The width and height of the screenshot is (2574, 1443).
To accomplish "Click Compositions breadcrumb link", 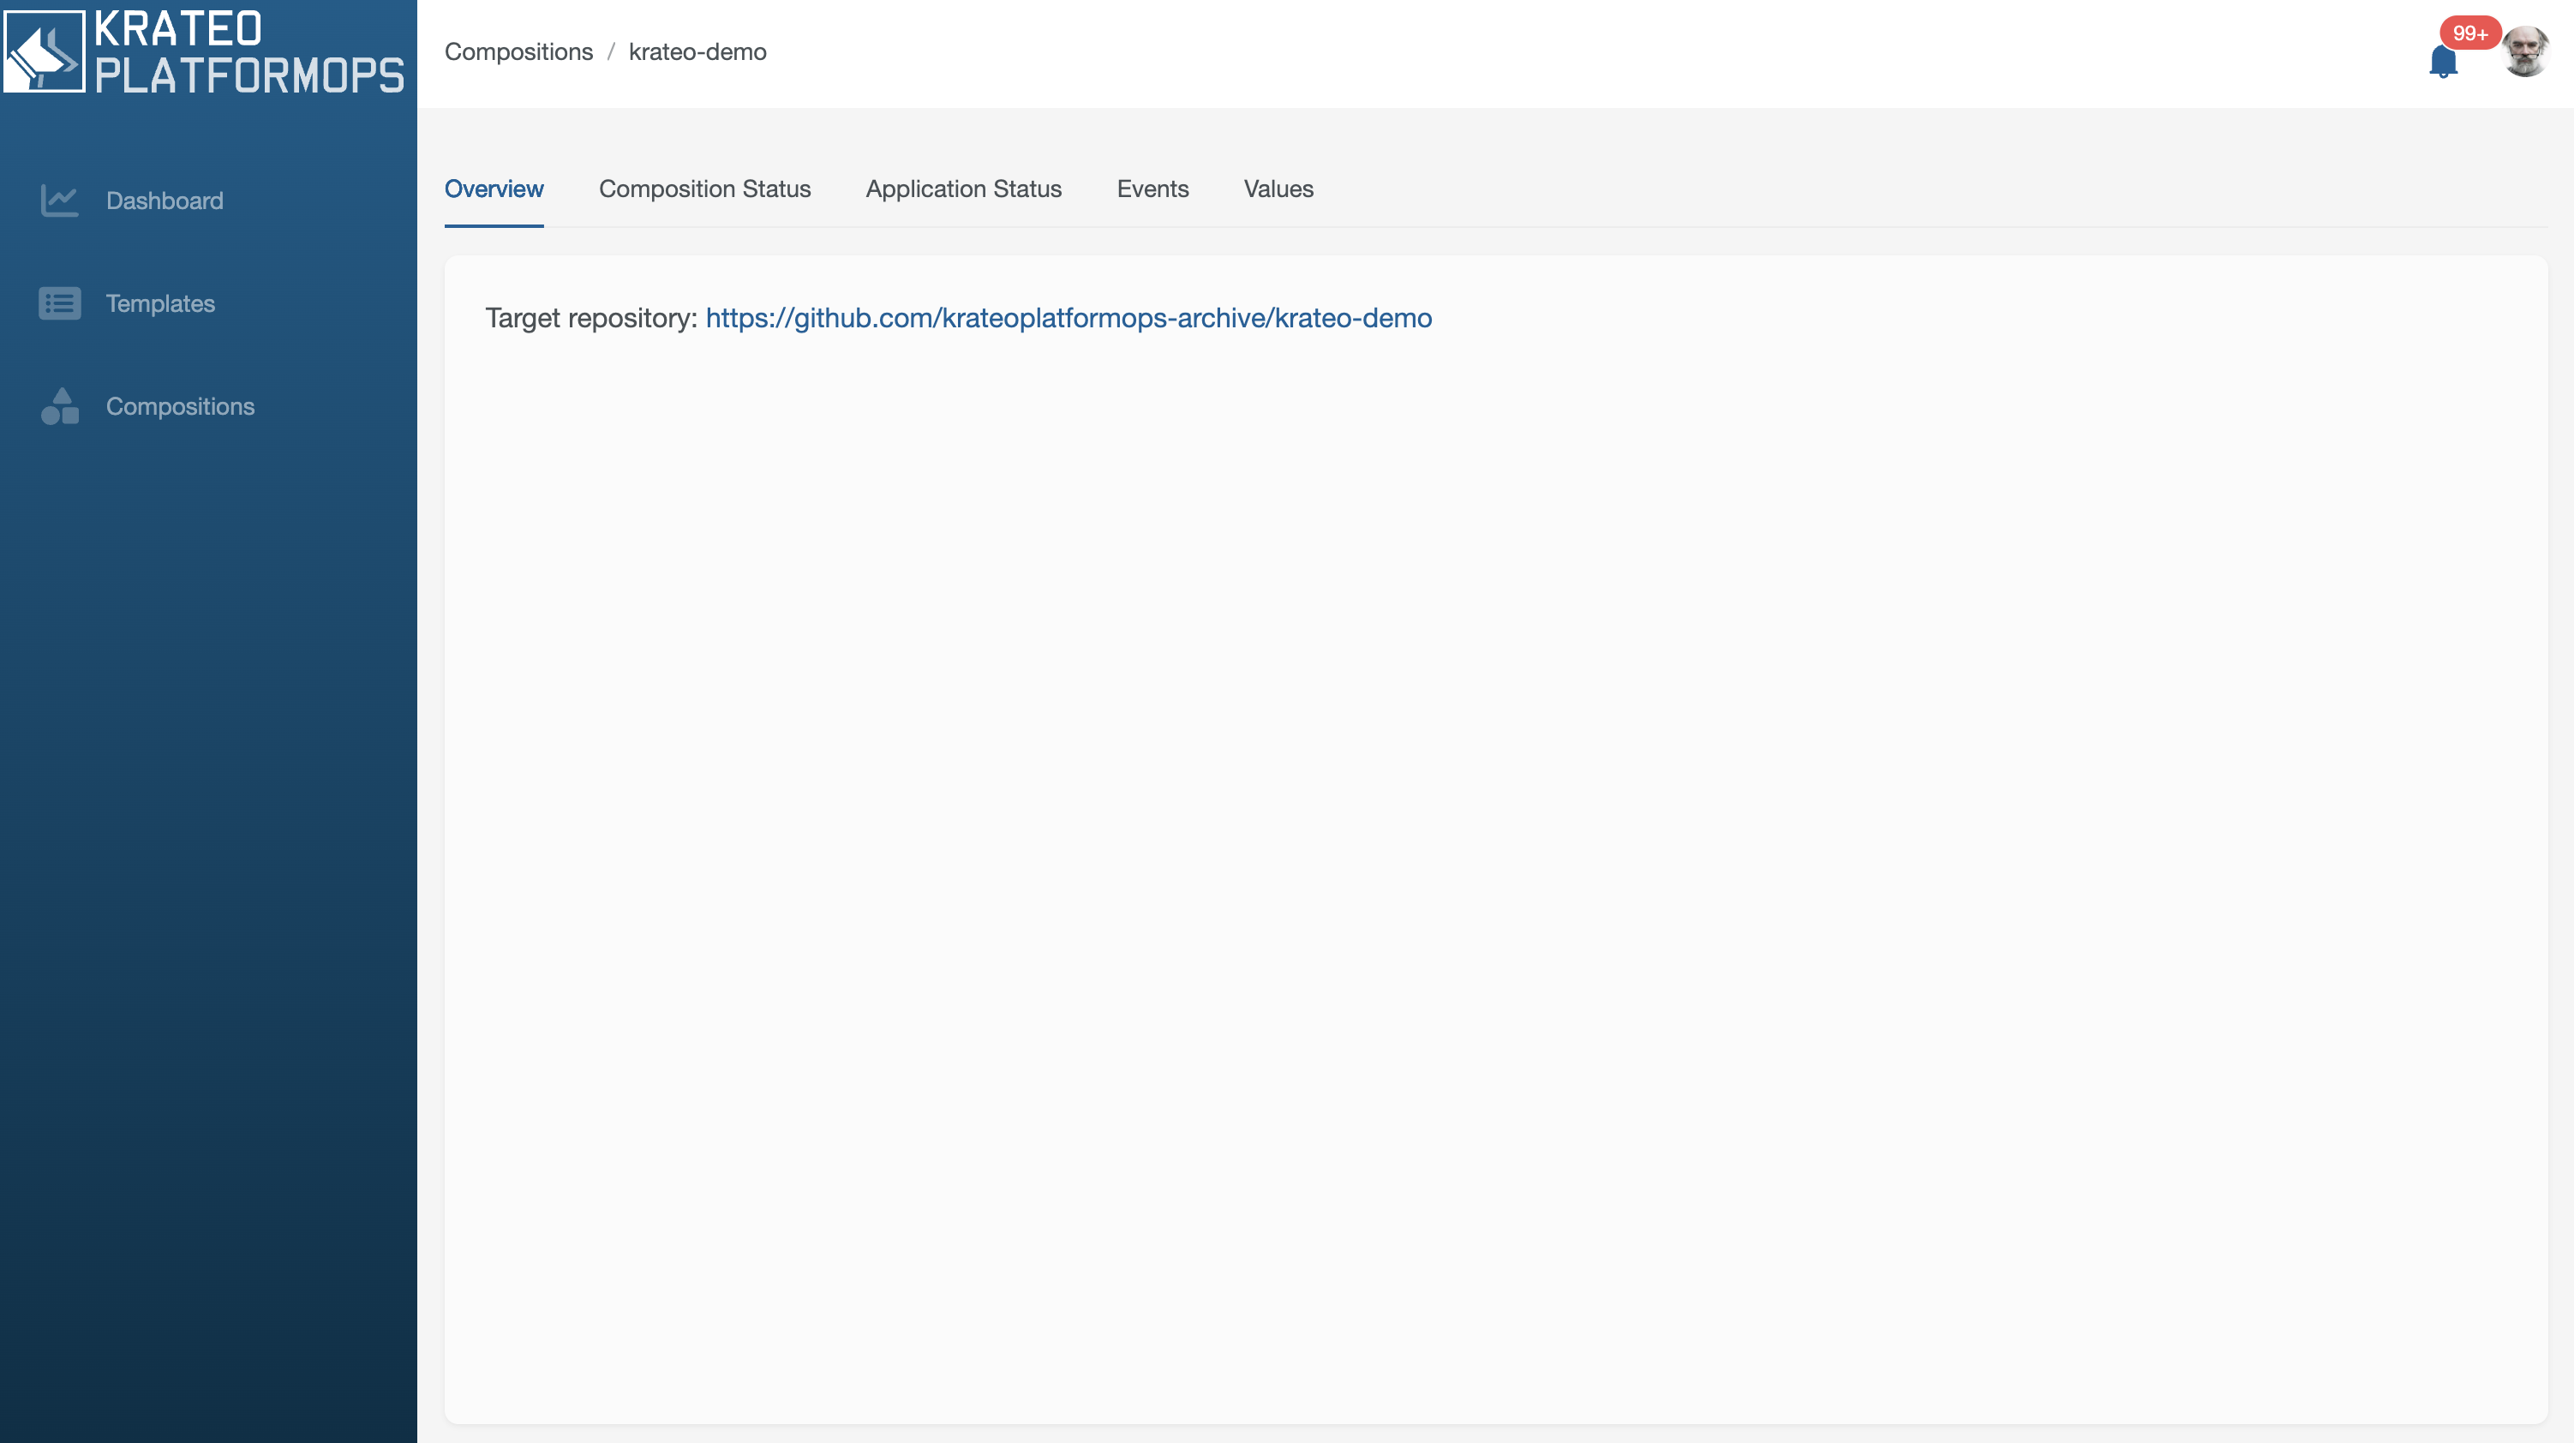I will tap(518, 52).
